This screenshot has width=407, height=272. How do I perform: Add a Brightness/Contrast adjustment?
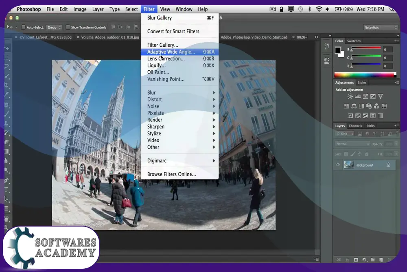pyautogui.click(x=350, y=97)
